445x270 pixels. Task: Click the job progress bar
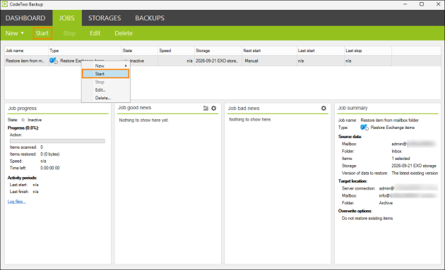tap(57, 141)
